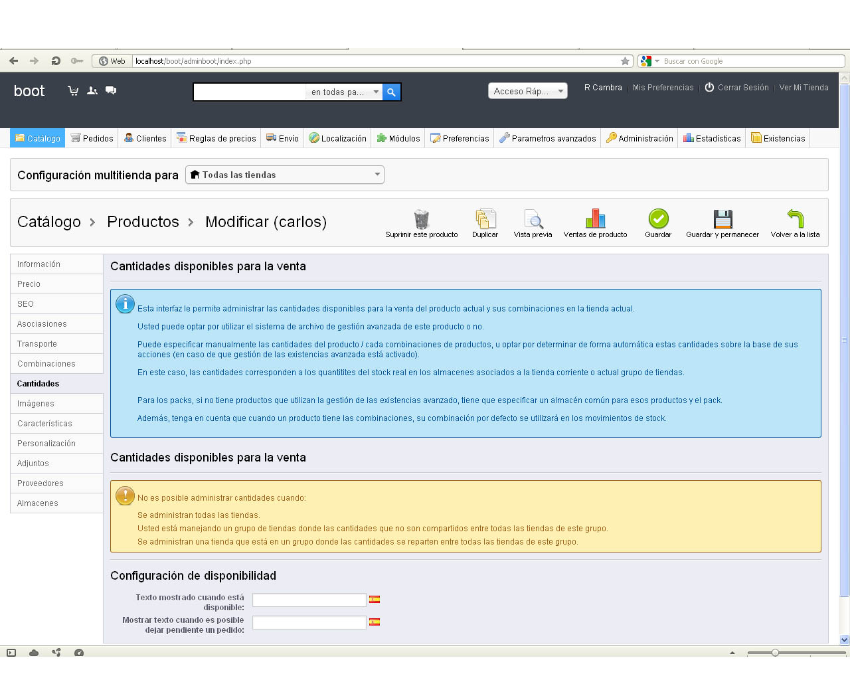Image resolution: width=850 pixels, height=680 pixels.
Task: Open the Preferencias menu tab
Action: (x=460, y=138)
